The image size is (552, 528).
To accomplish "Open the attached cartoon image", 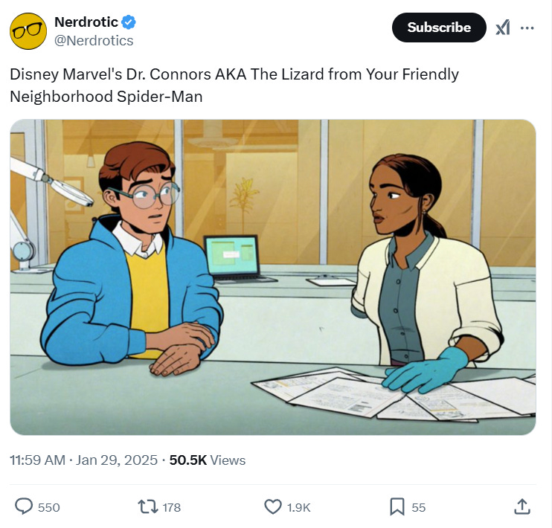I will pos(273,277).
